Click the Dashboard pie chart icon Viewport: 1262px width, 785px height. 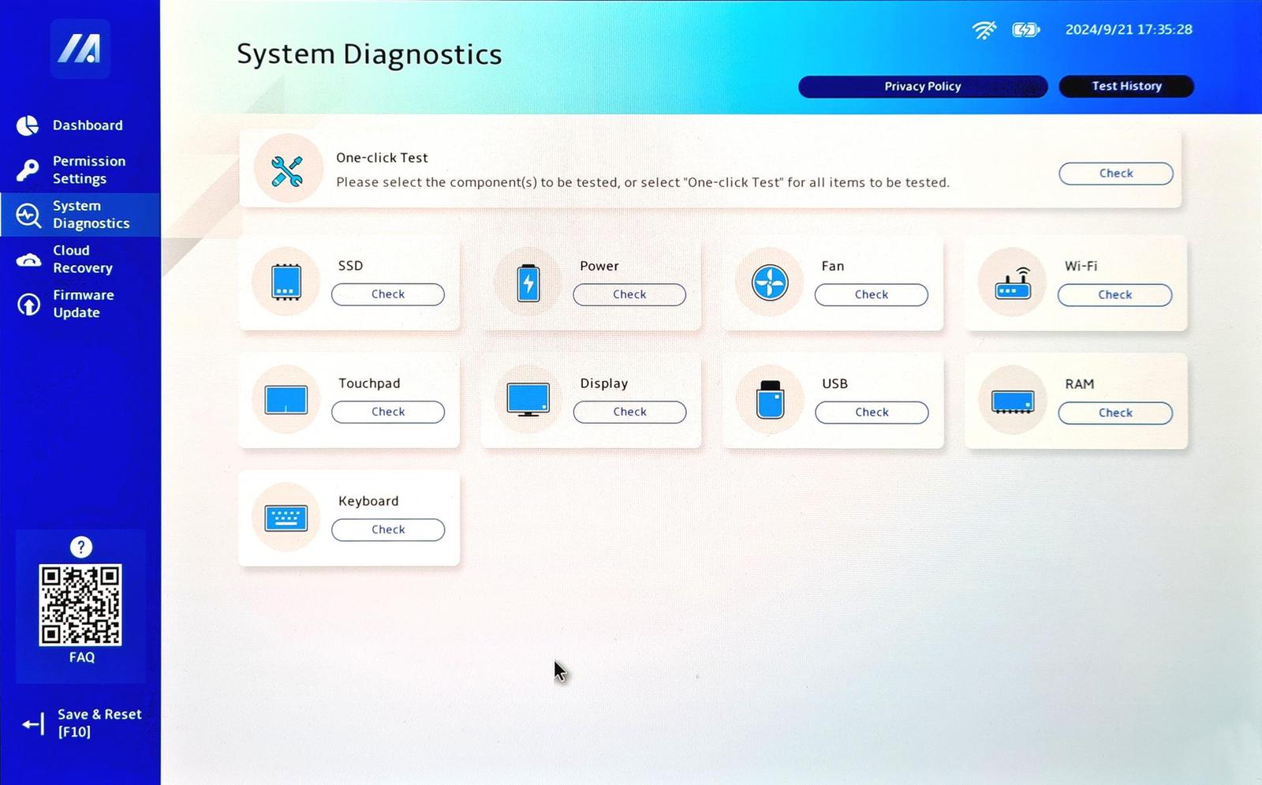(28, 125)
